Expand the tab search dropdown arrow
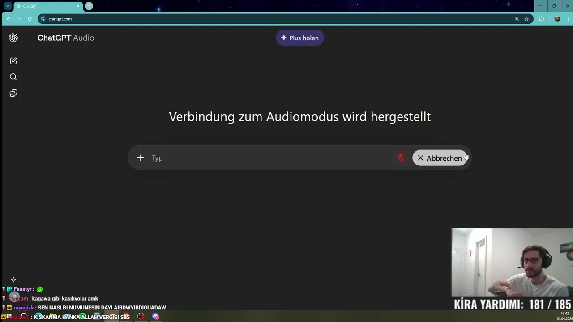 (8, 6)
